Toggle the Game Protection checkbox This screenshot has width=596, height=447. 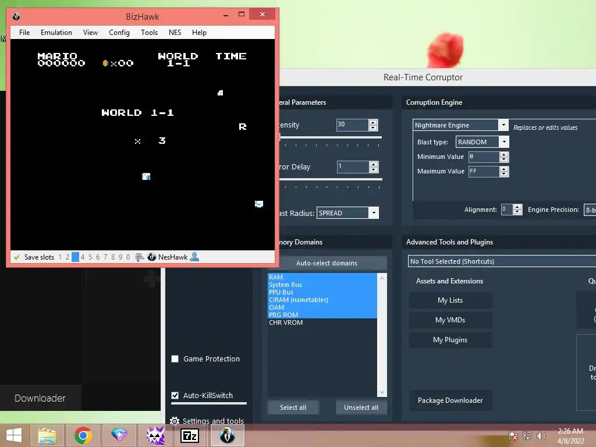click(175, 359)
